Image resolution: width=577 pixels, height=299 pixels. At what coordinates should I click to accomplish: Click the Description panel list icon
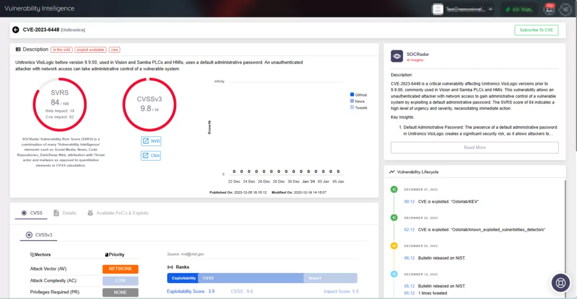click(18, 49)
